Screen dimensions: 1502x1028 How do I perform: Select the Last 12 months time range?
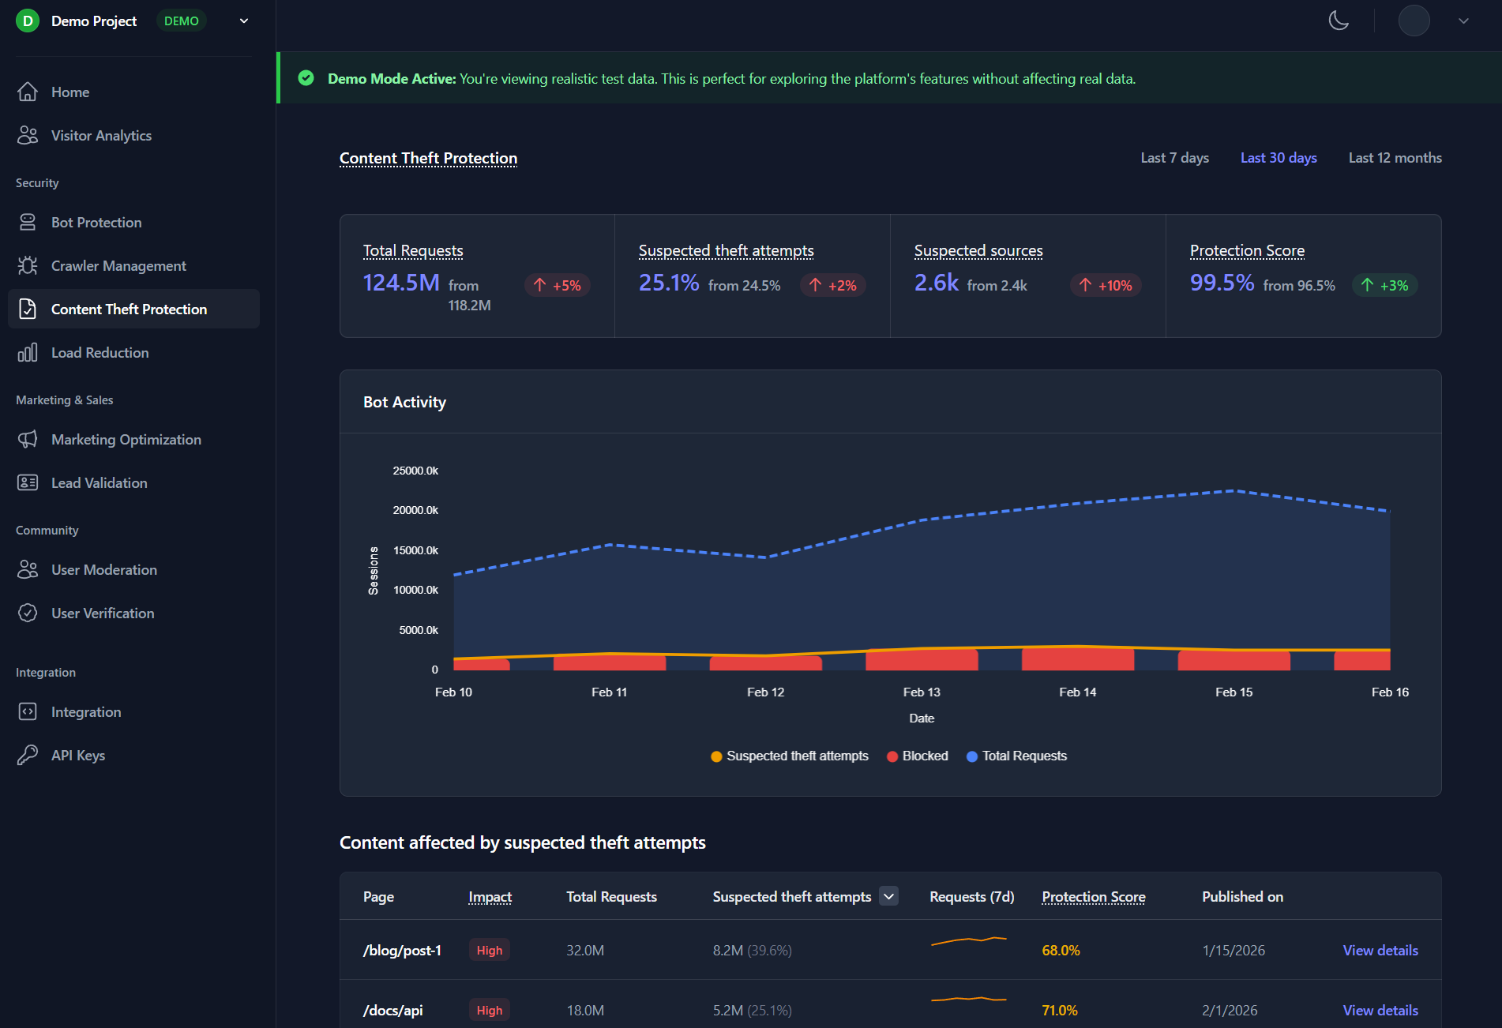(x=1395, y=158)
